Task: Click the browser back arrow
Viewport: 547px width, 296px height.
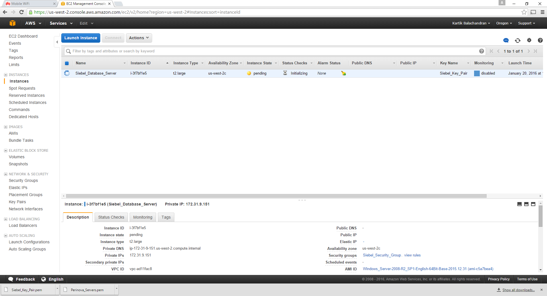Action: (x=5, y=12)
